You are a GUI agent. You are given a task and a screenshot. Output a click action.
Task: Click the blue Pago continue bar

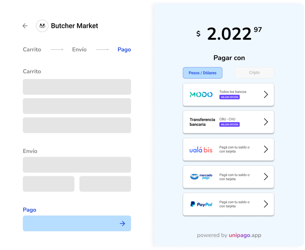[x=77, y=223]
